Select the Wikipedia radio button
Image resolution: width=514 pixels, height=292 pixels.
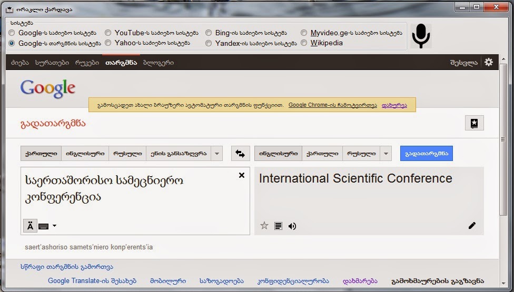pyautogui.click(x=304, y=43)
